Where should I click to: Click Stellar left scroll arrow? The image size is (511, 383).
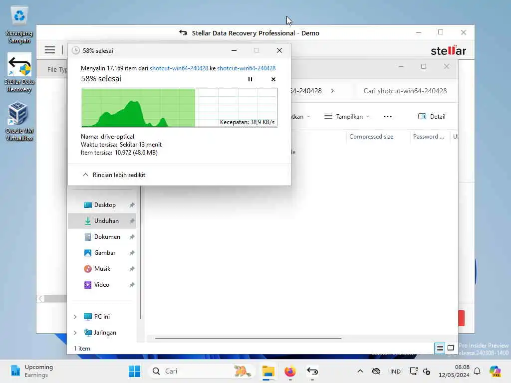tap(40, 299)
